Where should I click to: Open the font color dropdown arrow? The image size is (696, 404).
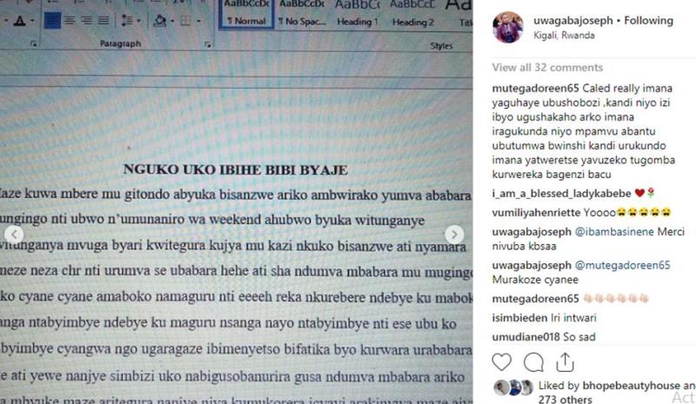pos(32,20)
